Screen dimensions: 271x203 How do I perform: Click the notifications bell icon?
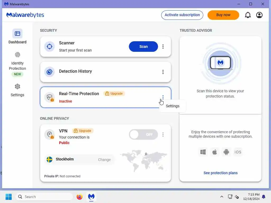click(248, 15)
